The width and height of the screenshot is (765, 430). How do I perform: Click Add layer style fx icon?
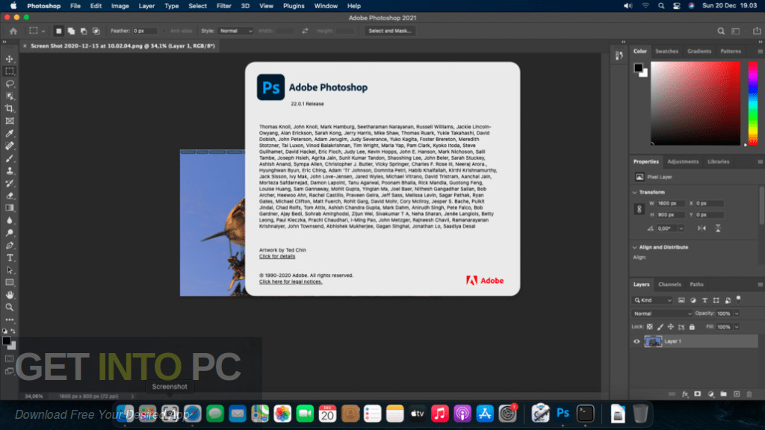point(685,394)
